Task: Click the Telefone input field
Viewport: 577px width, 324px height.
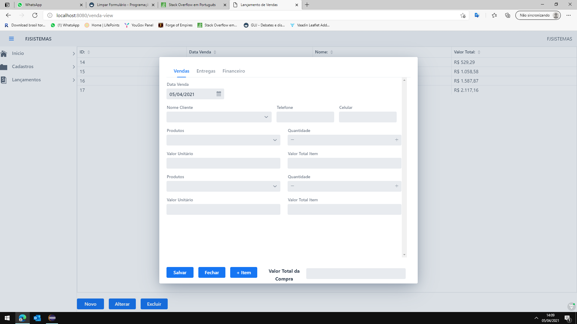Action: (x=305, y=117)
